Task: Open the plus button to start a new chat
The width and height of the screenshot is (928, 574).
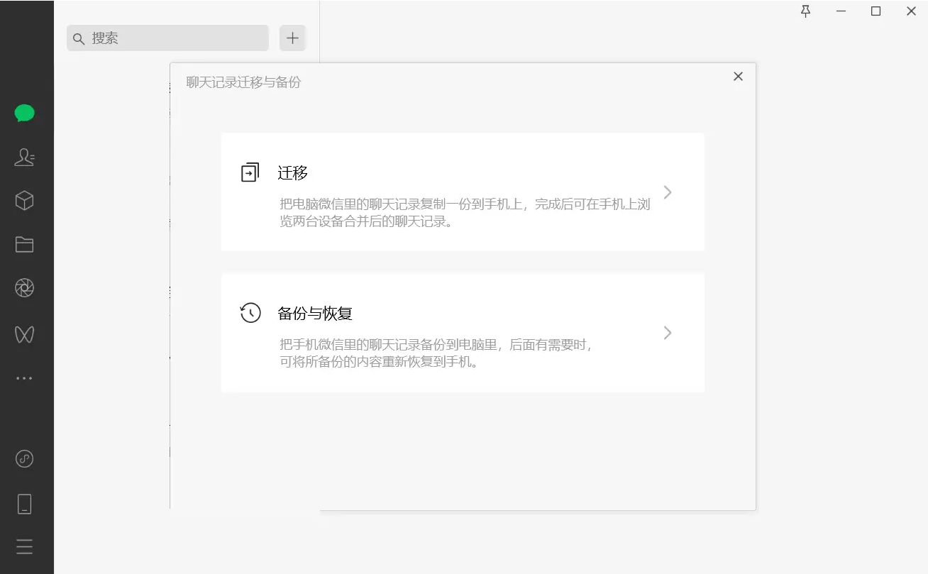Action: (x=292, y=38)
